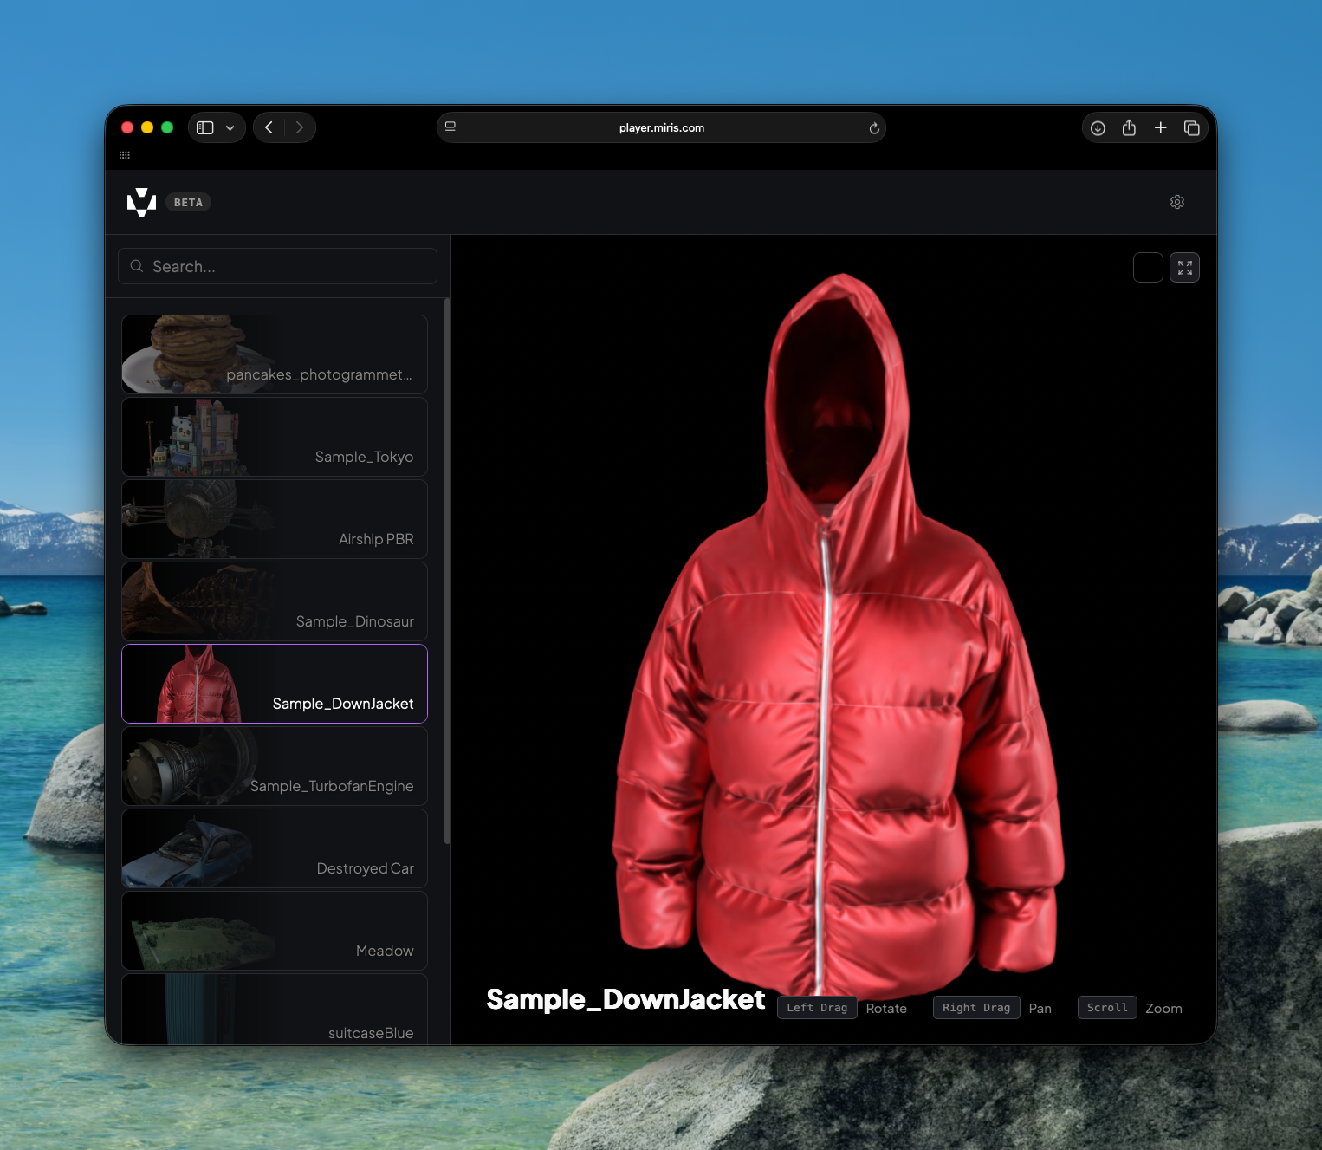Click the Safari downloads icon

pos(1097,127)
